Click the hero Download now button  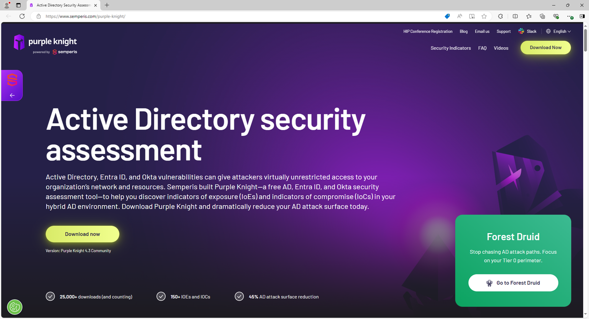(82, 234)
